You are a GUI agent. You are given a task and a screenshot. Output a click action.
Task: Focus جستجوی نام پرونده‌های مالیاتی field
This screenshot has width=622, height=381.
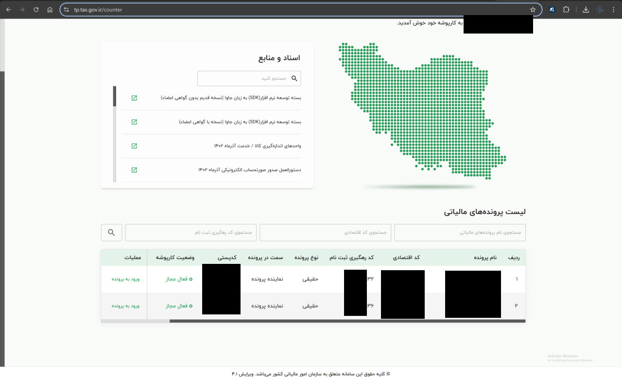[460, 232]
